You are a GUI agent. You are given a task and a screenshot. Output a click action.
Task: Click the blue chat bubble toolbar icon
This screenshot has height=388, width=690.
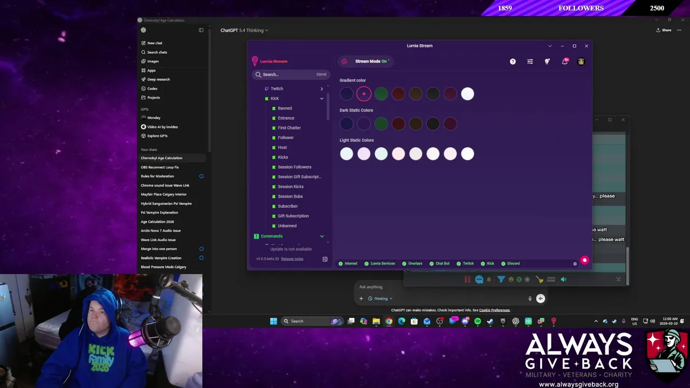(x=479, y=279)
